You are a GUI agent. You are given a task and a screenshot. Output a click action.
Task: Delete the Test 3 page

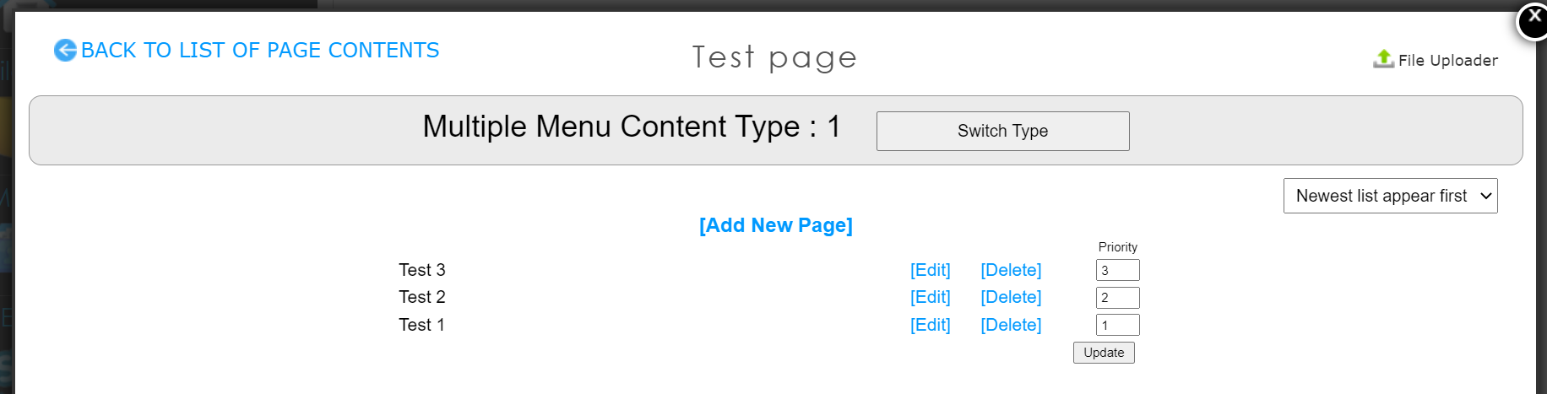(x=1011, y=270)
